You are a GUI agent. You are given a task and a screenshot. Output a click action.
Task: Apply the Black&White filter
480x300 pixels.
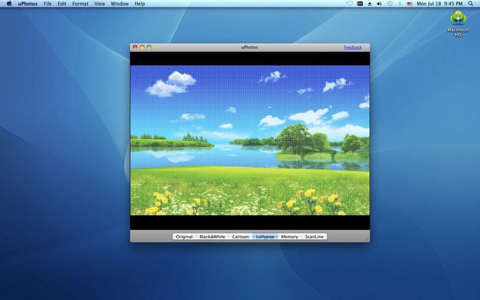[212, 236]
